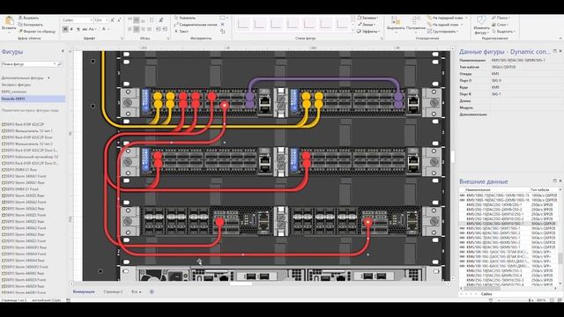Click in the Поиск фигур search field

(28, 64)
